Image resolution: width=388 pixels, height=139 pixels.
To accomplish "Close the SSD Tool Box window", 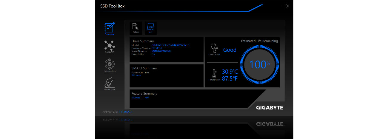I will coord(288,6).
